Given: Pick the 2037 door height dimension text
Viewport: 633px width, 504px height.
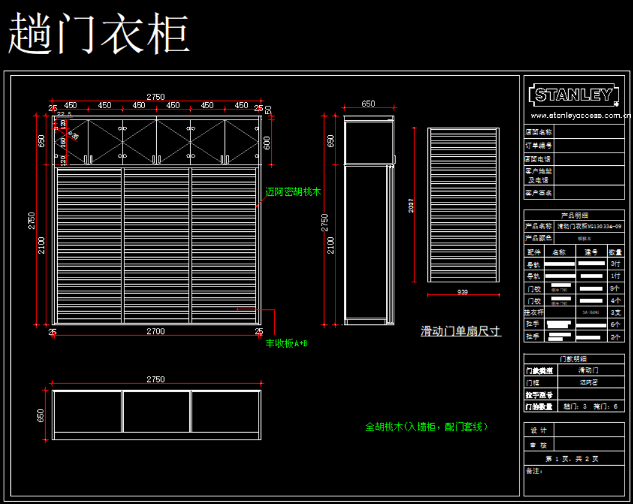Looking at the screenshot, I should click(411, 205).
